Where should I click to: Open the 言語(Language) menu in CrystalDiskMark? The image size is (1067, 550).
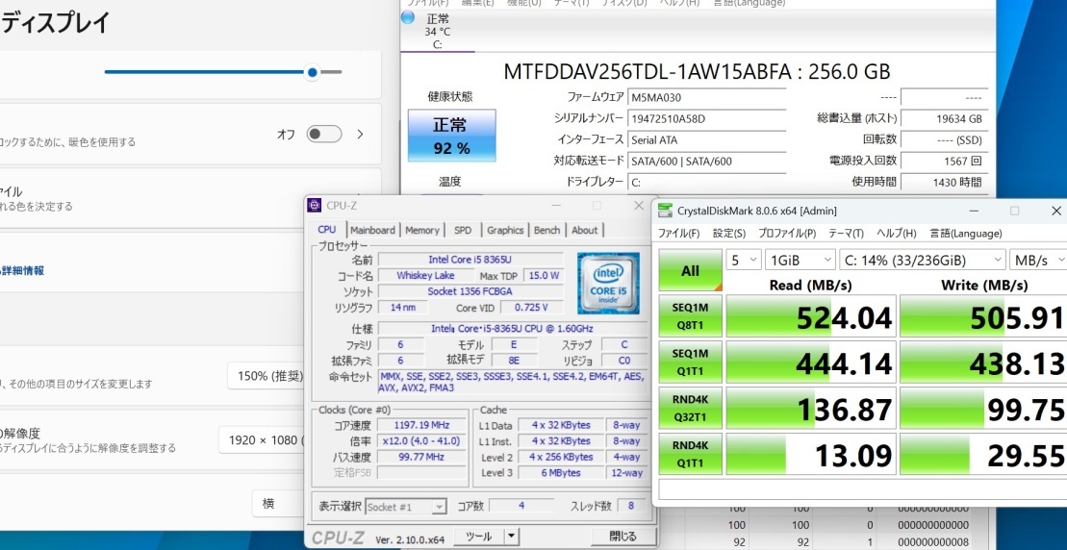966,234
